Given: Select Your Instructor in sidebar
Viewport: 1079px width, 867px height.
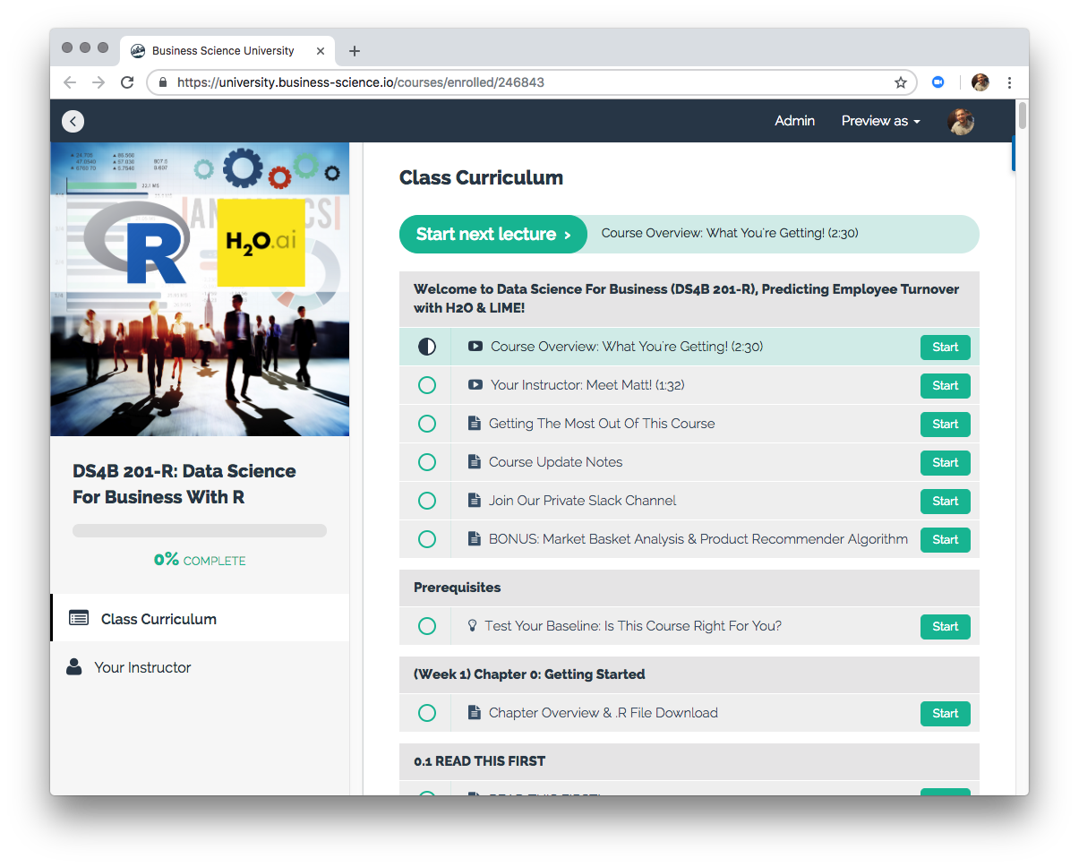Looking at the screenshot, I should pyautogui.click(x=200, y=667).
